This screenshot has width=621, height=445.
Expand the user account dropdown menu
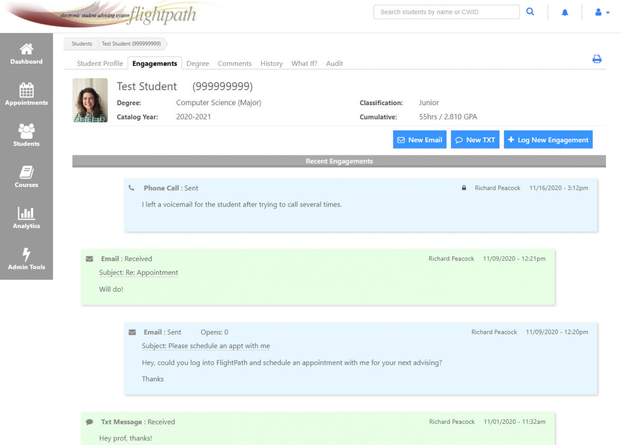[602, 12]
